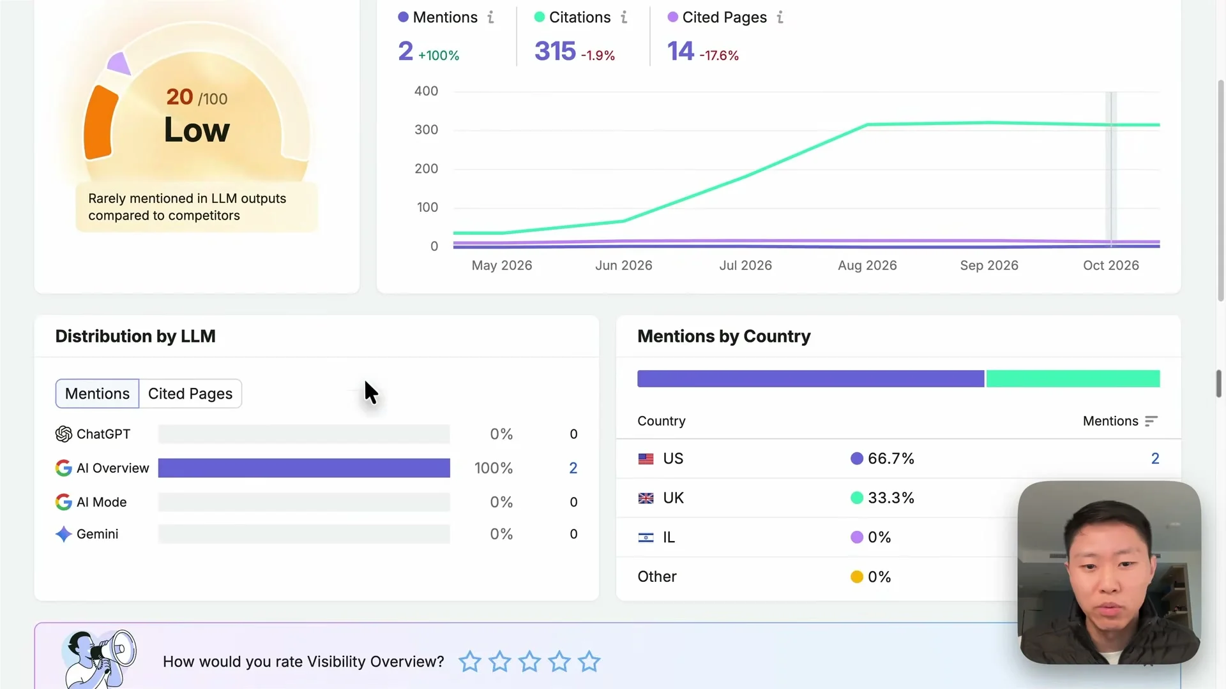Click the Citations info icon
This screenshot has width=1226, height=689.
[x=624, y=17]
